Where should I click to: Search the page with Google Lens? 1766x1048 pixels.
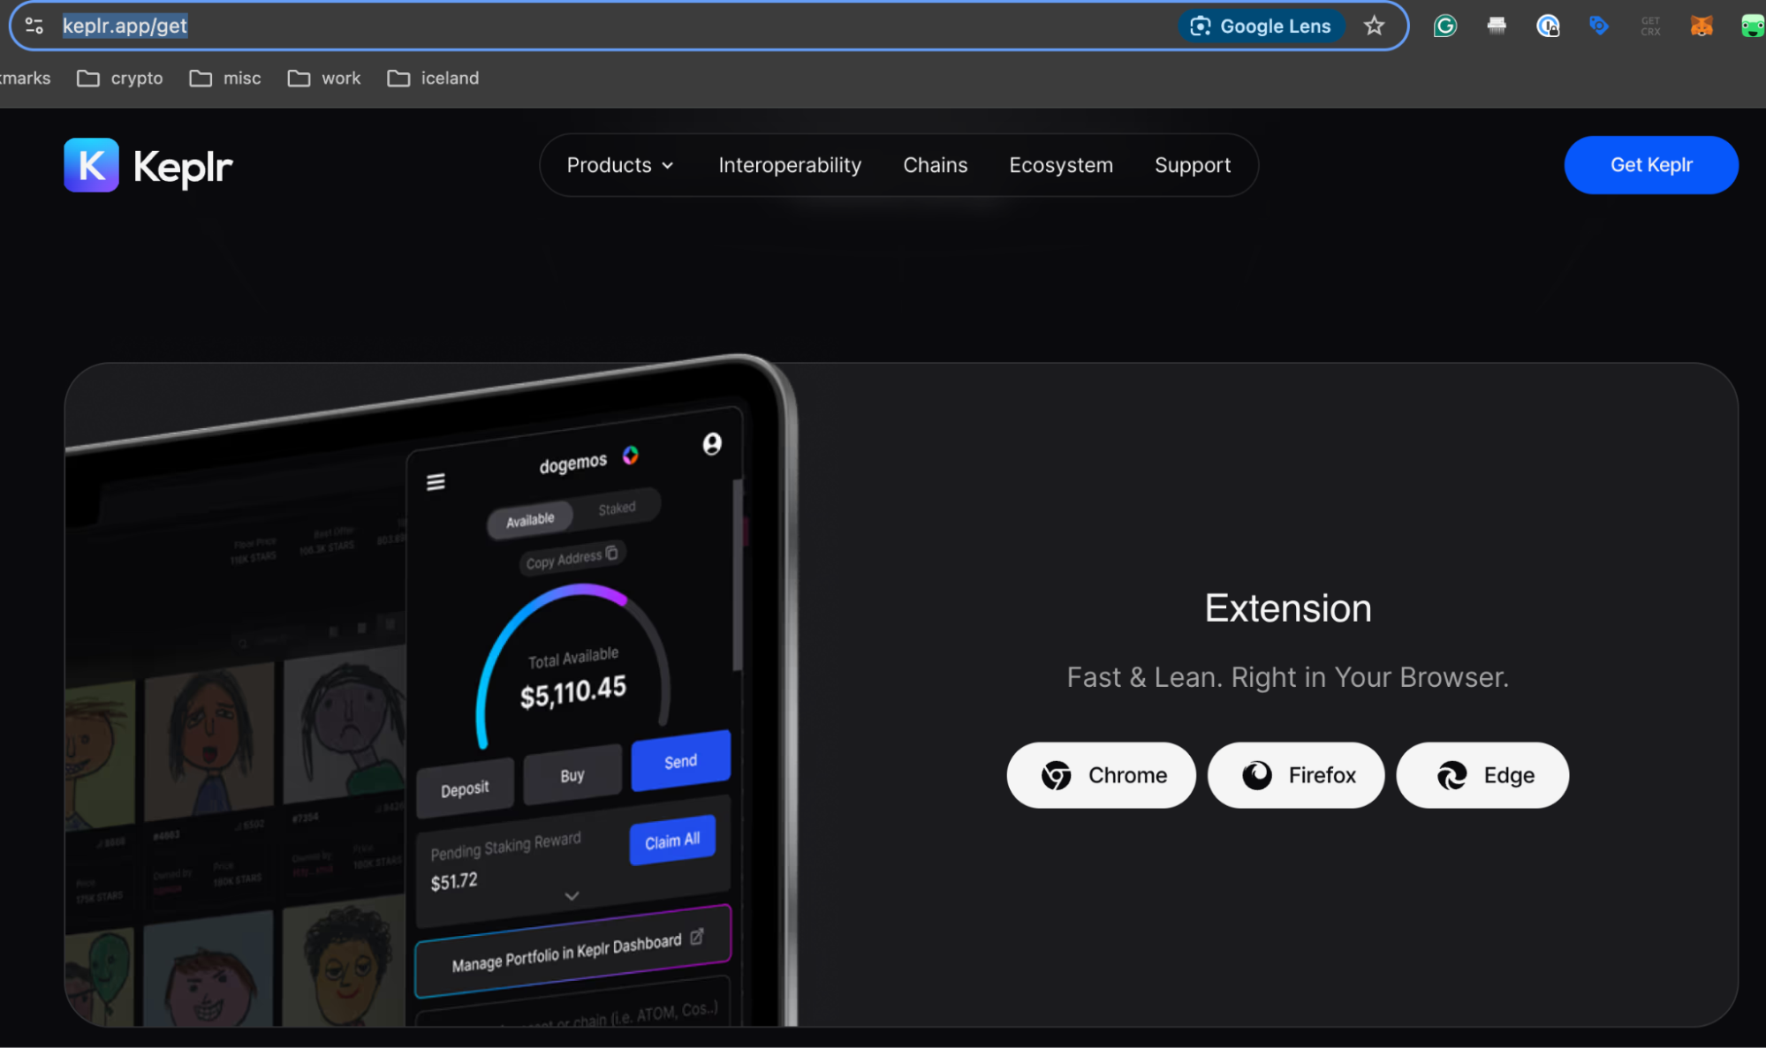(1261, 26)
